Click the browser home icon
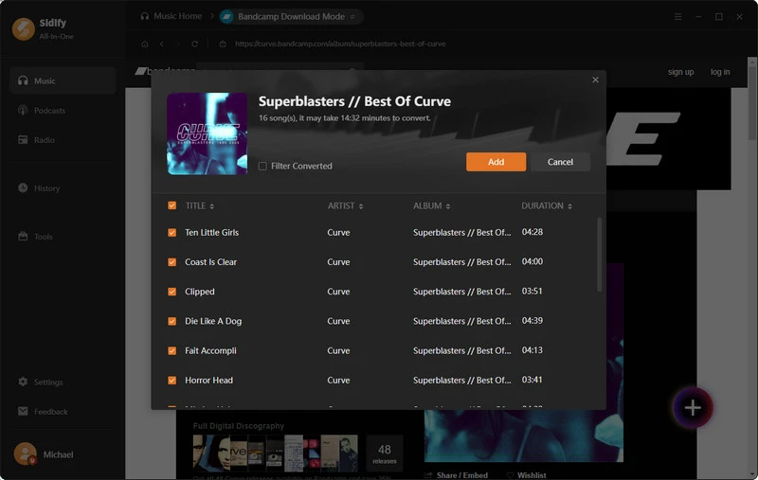This screenshot has height=480, width=758. point(145,44)
